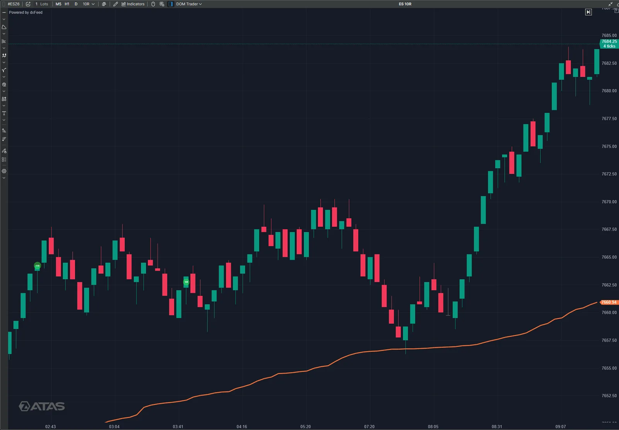Select the wave pattern drawing tool

click(x=4, y=56)
